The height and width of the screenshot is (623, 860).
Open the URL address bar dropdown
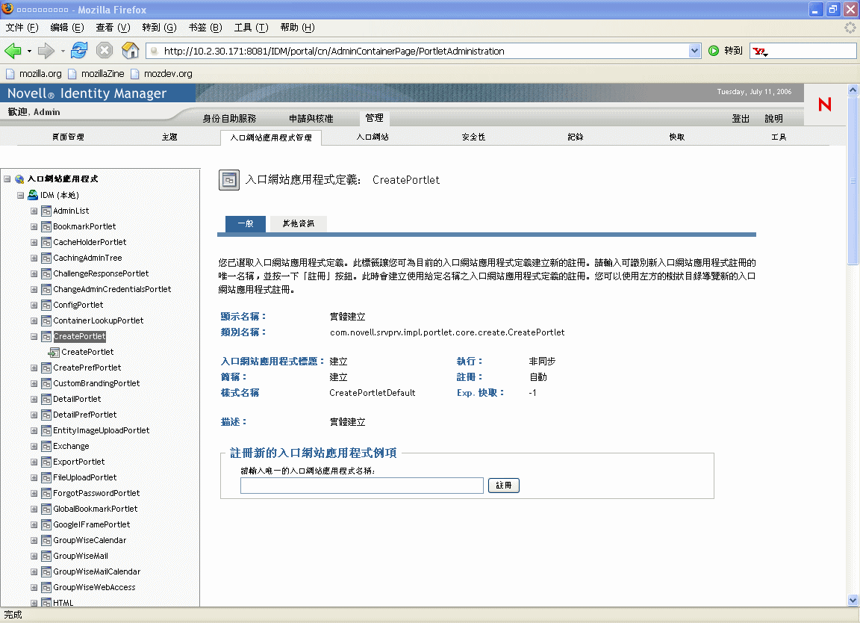(x=695, y=51)
